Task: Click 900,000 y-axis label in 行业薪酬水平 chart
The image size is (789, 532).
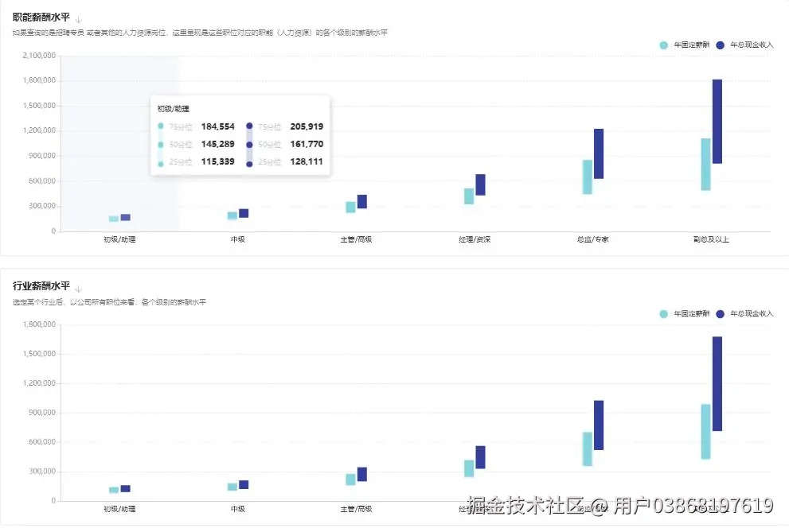Action: [x=41, y=413]
